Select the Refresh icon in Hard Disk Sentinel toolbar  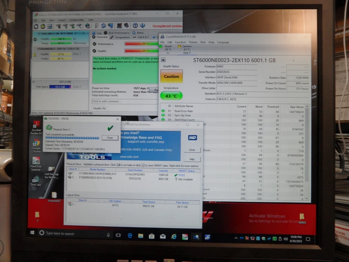[35, 25]
